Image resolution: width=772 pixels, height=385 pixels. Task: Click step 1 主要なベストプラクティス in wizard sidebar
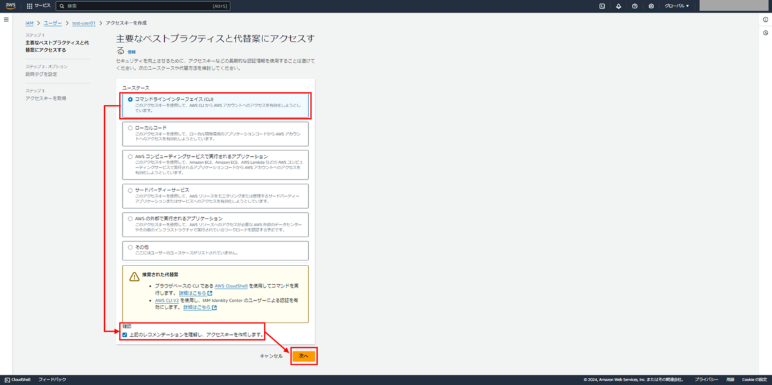click(57, 46)
